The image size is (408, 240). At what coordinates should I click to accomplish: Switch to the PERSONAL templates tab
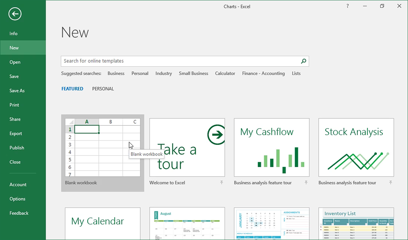pos(103,89)
